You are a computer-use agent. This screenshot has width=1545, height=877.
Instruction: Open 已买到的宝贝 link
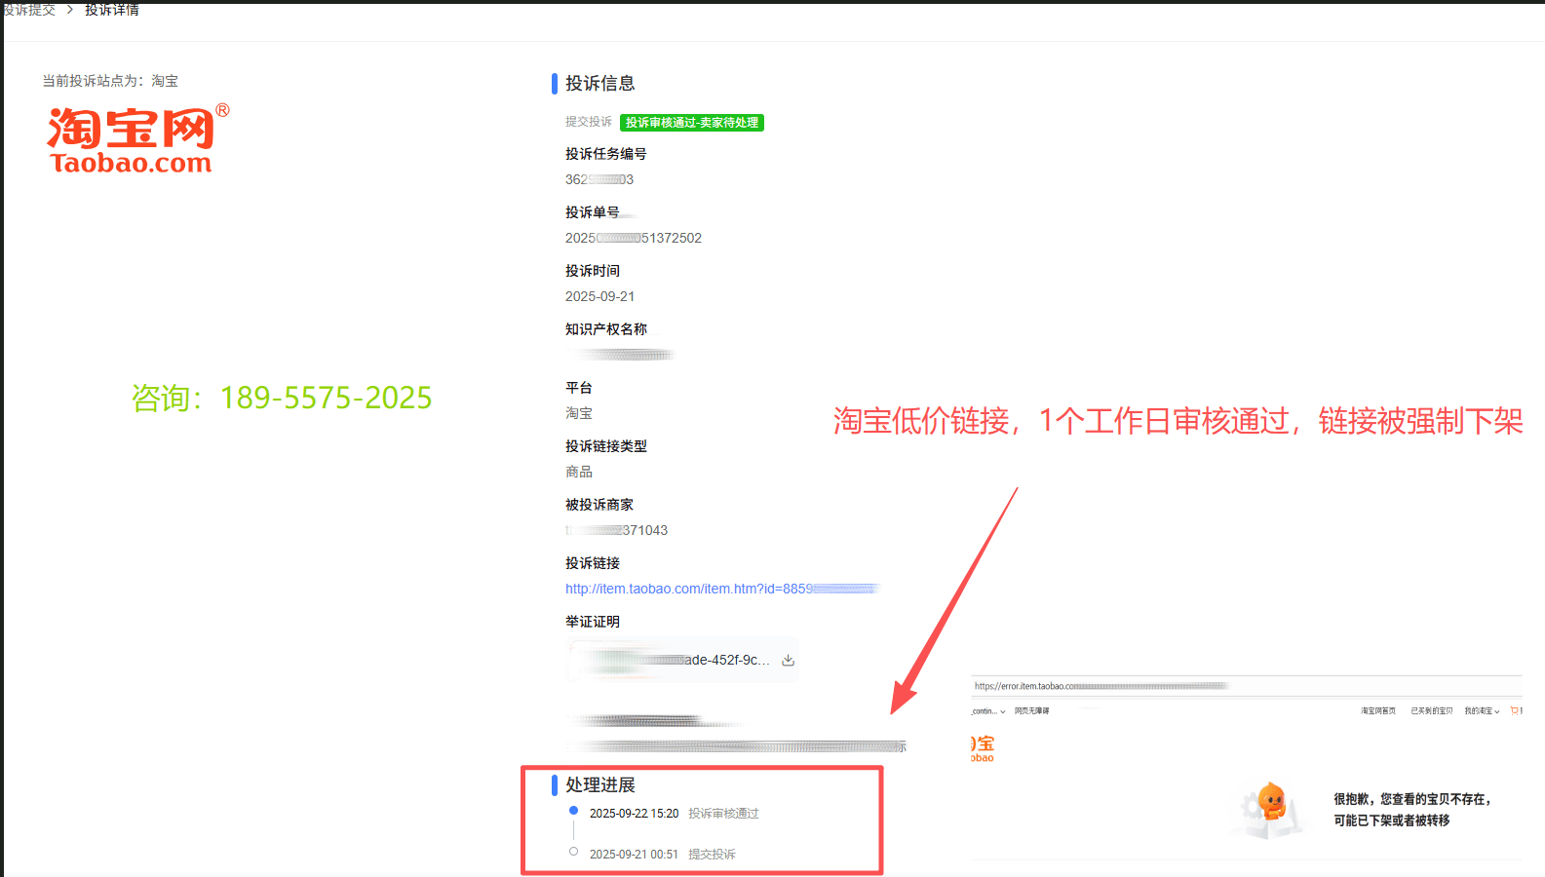pyautogui.click(x=1431, y=711)
